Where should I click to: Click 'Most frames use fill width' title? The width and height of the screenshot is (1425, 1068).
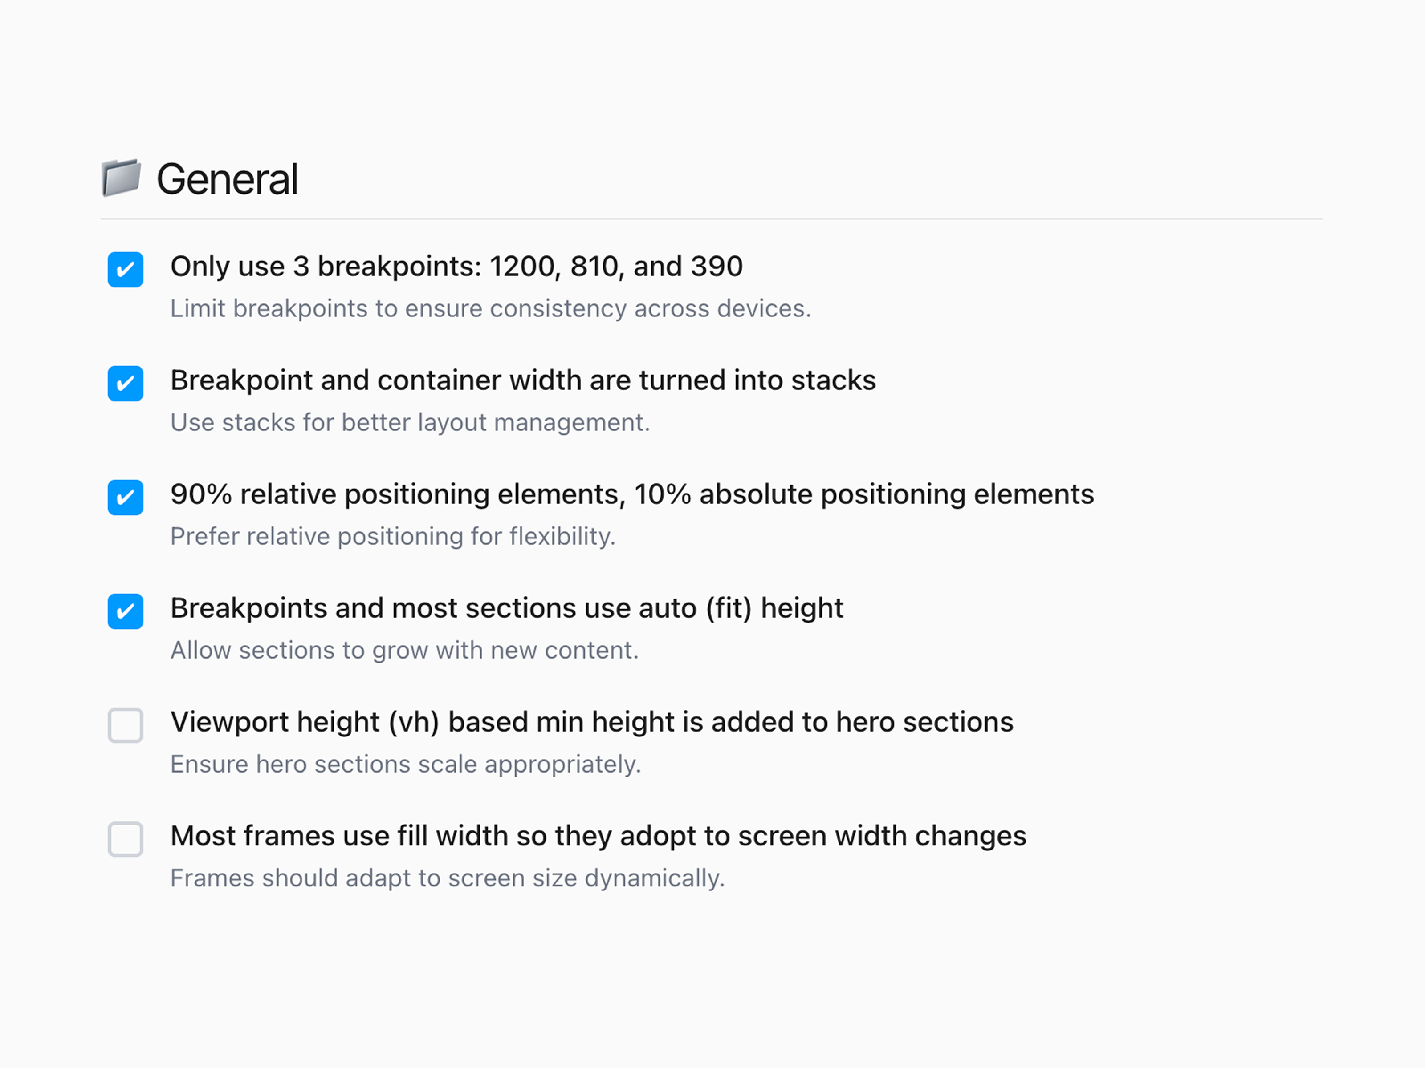coord(598,836)
